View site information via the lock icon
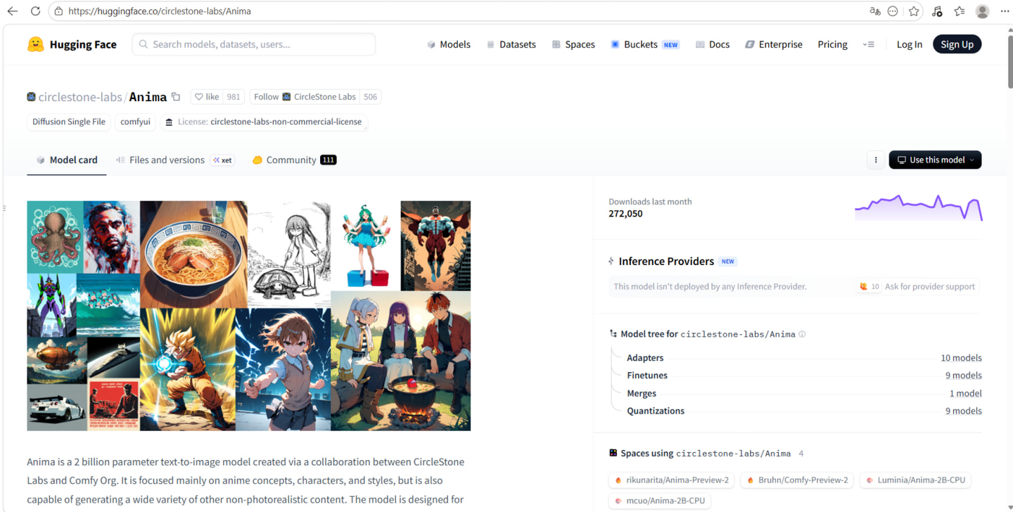 coord(58,11)
